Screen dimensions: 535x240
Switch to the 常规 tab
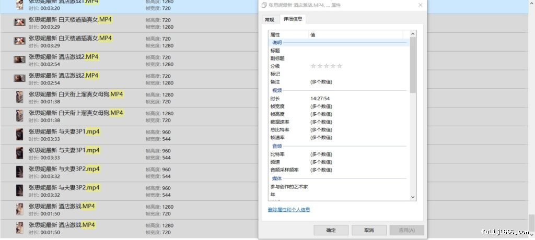pyautogui.click(x=270, y=19)
